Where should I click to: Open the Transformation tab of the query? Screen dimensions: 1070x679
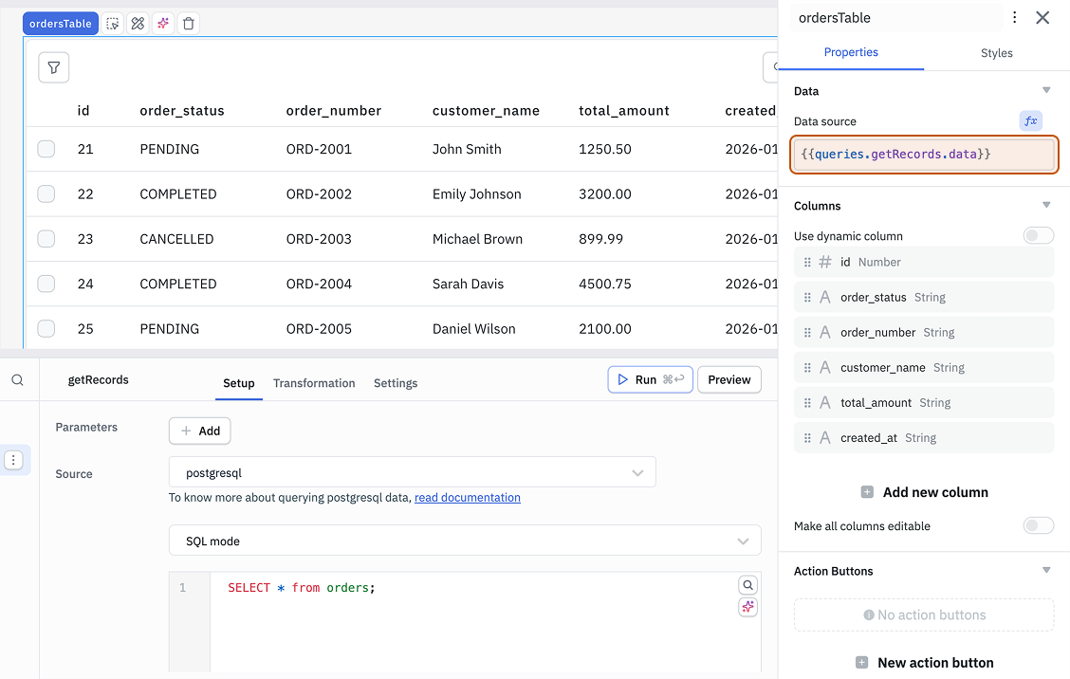[314, 383]
